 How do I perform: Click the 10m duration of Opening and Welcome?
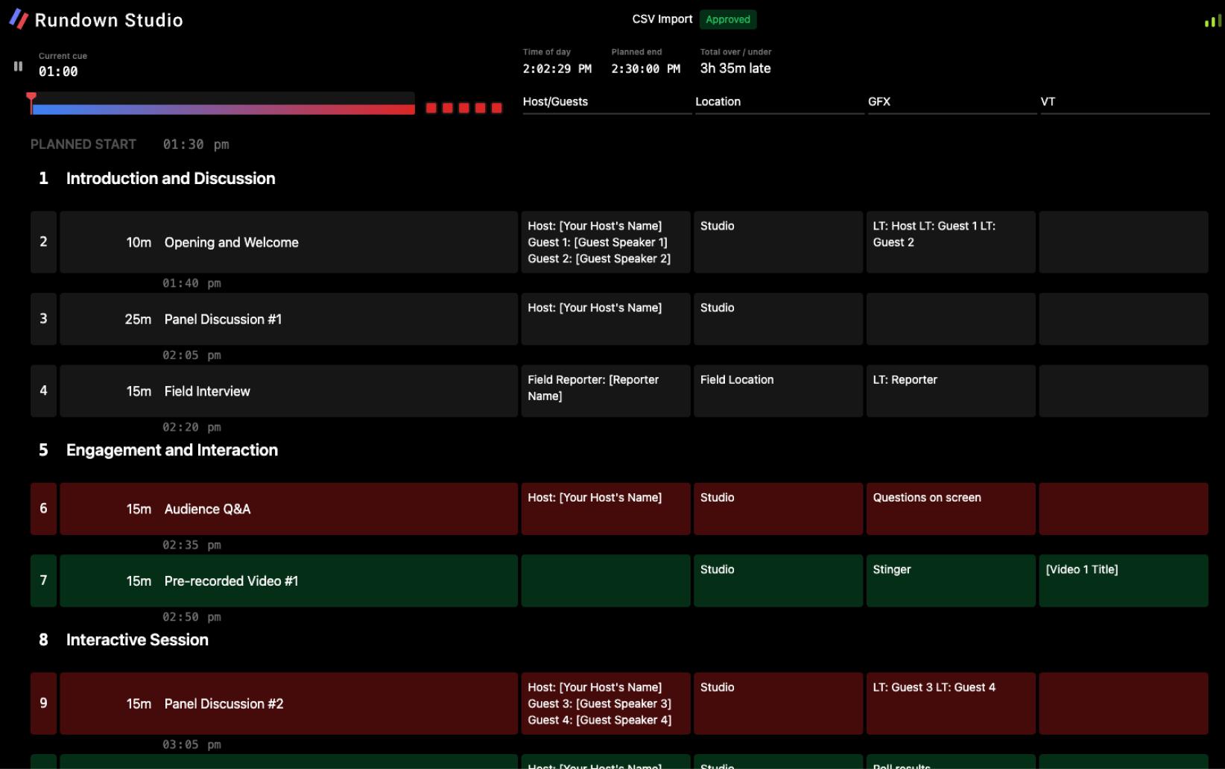(139, 243)
